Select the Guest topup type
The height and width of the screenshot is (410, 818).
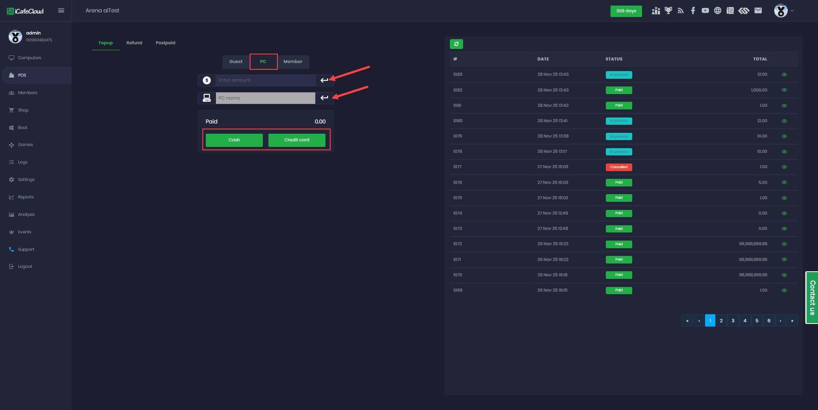[236, 62]
